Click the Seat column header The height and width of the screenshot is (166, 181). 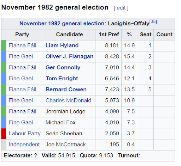coord(146,35)
